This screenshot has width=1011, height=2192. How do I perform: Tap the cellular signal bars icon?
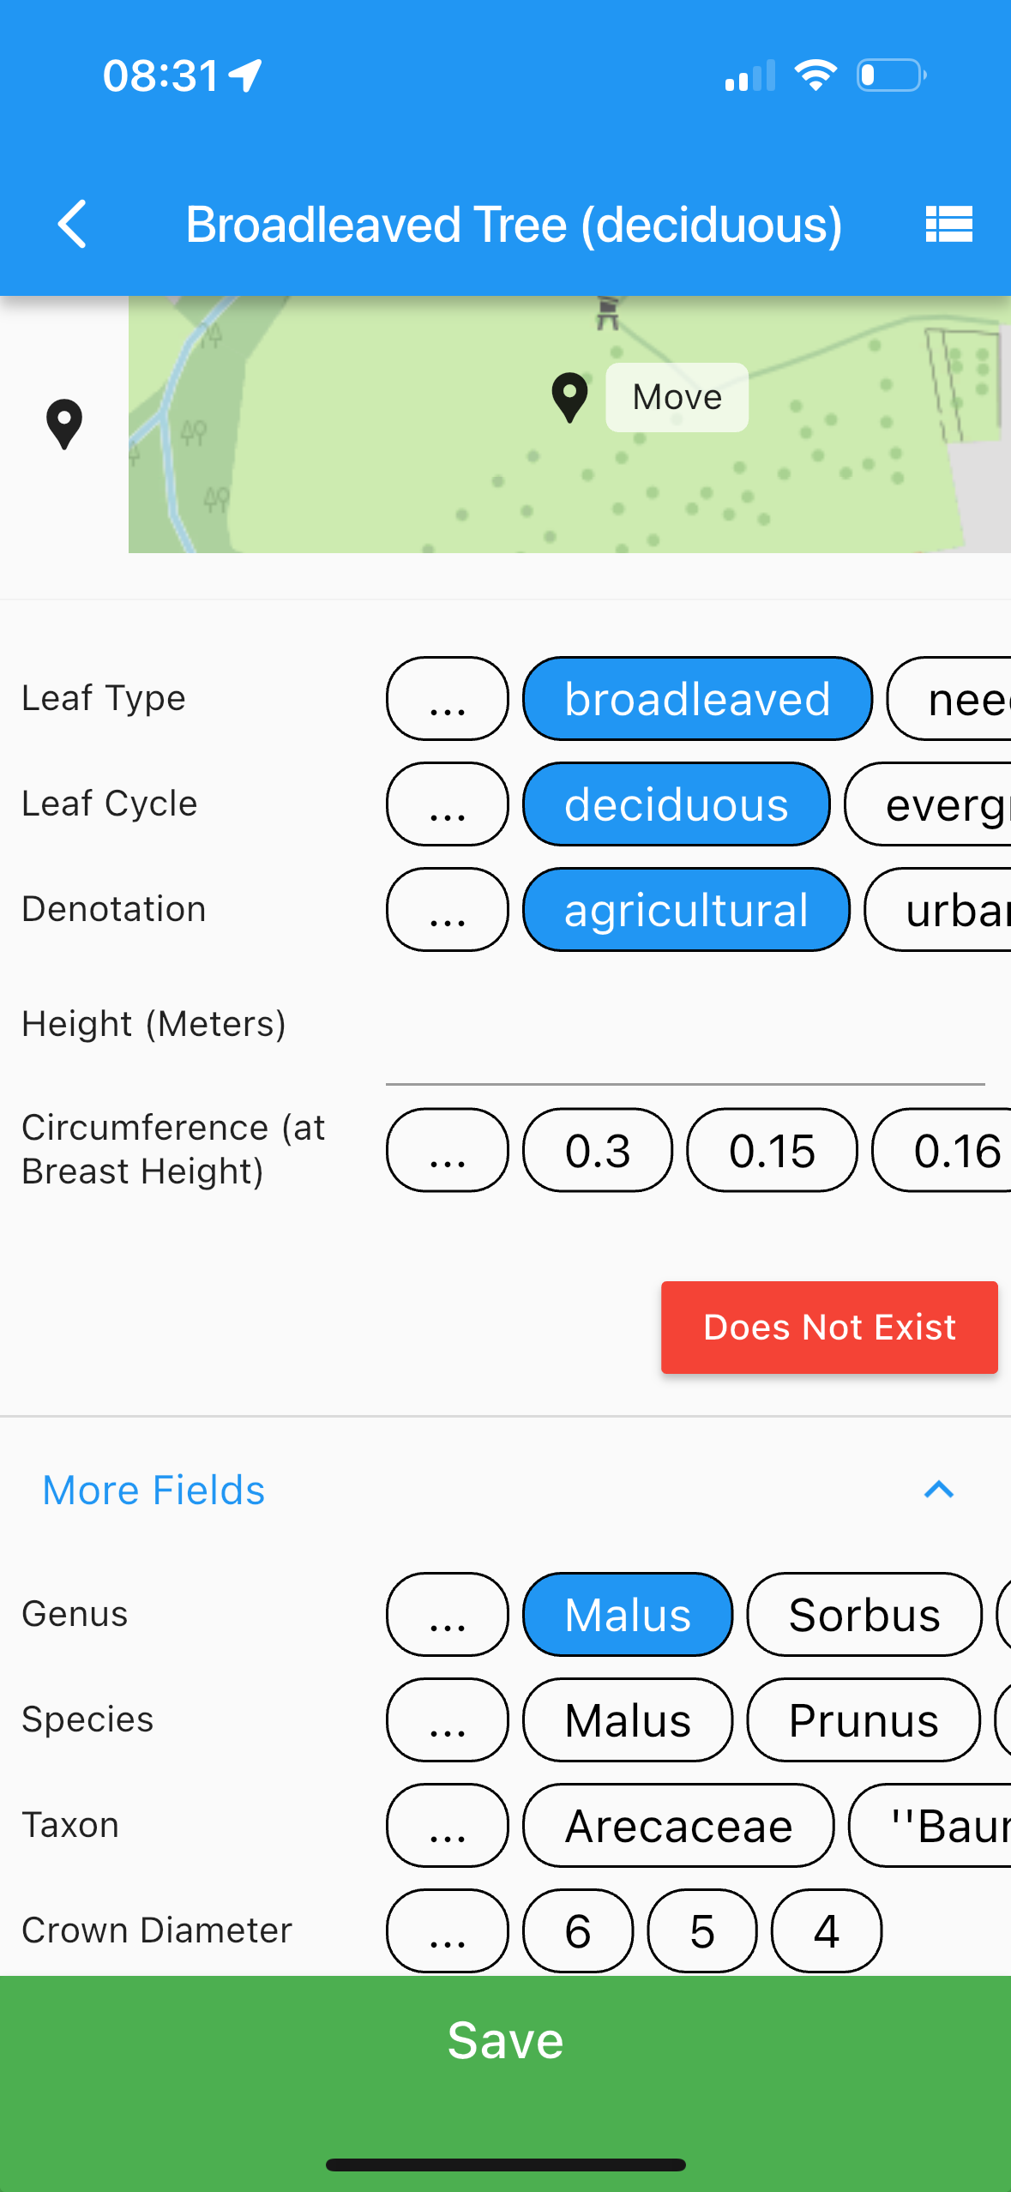749,75
